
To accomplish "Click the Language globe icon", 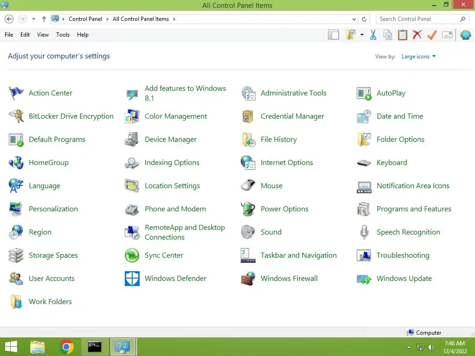I will (16, 186).
